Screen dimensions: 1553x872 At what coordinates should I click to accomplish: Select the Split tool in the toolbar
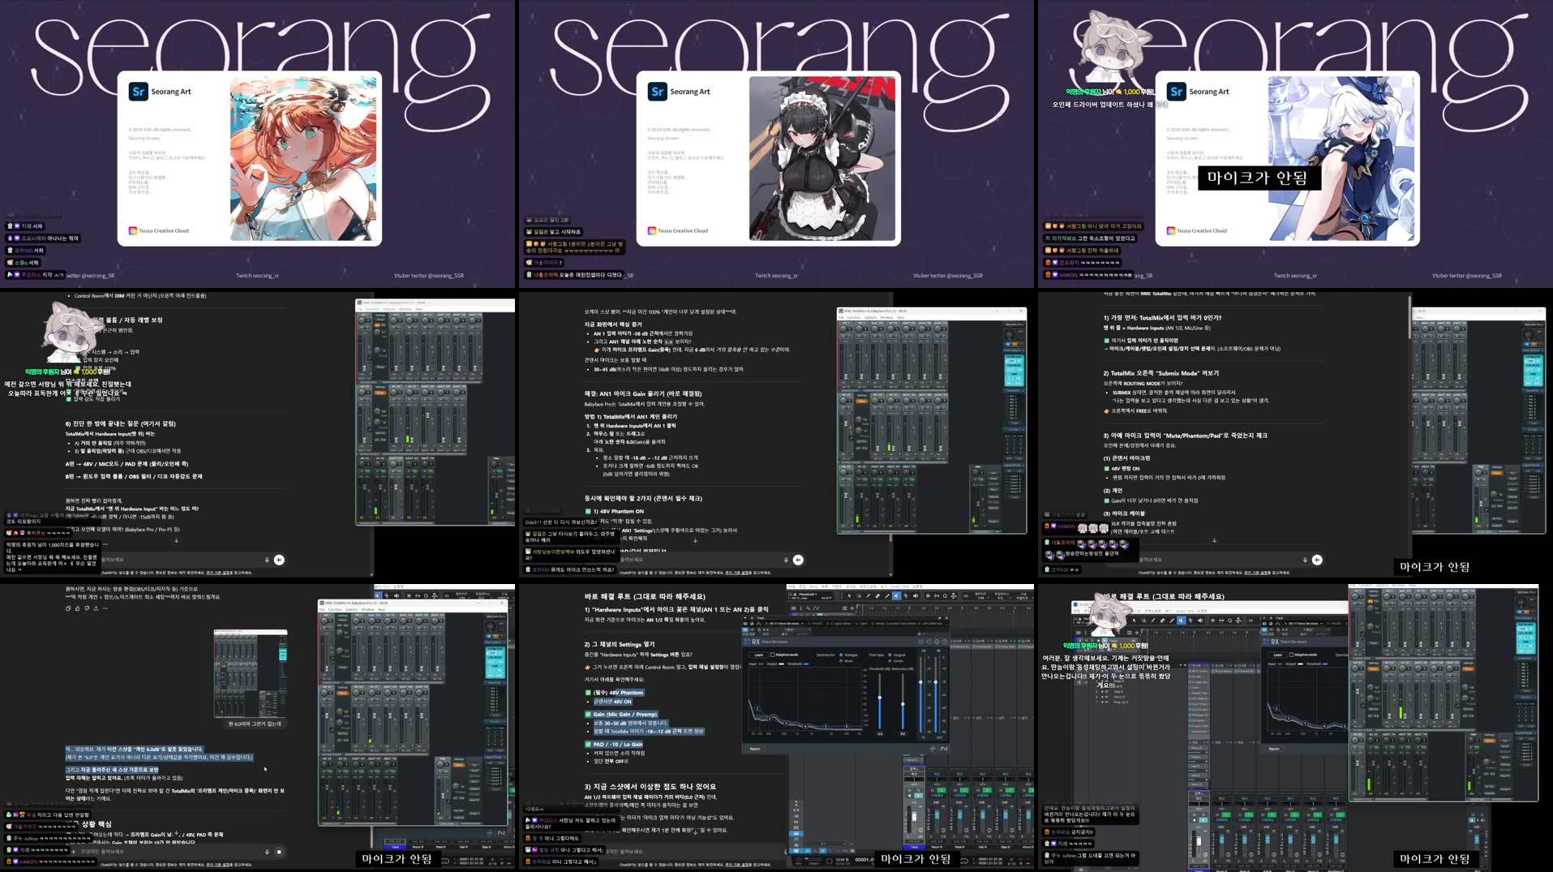pos(867,595)
